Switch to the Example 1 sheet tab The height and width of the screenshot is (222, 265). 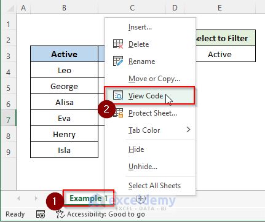point(89,198)
